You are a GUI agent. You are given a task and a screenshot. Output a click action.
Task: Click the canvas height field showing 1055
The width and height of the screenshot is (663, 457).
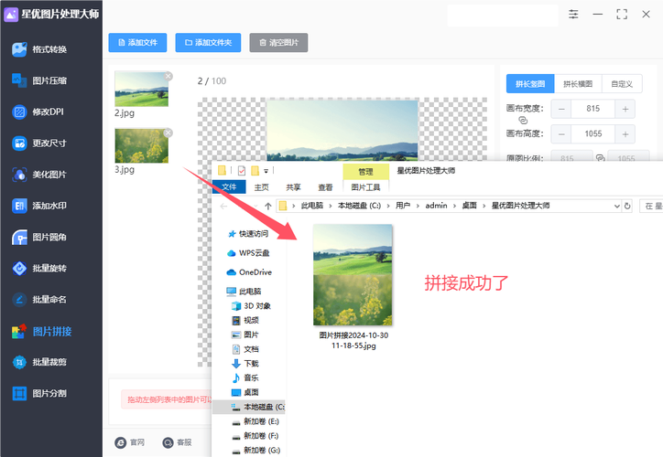coord(592,134)
